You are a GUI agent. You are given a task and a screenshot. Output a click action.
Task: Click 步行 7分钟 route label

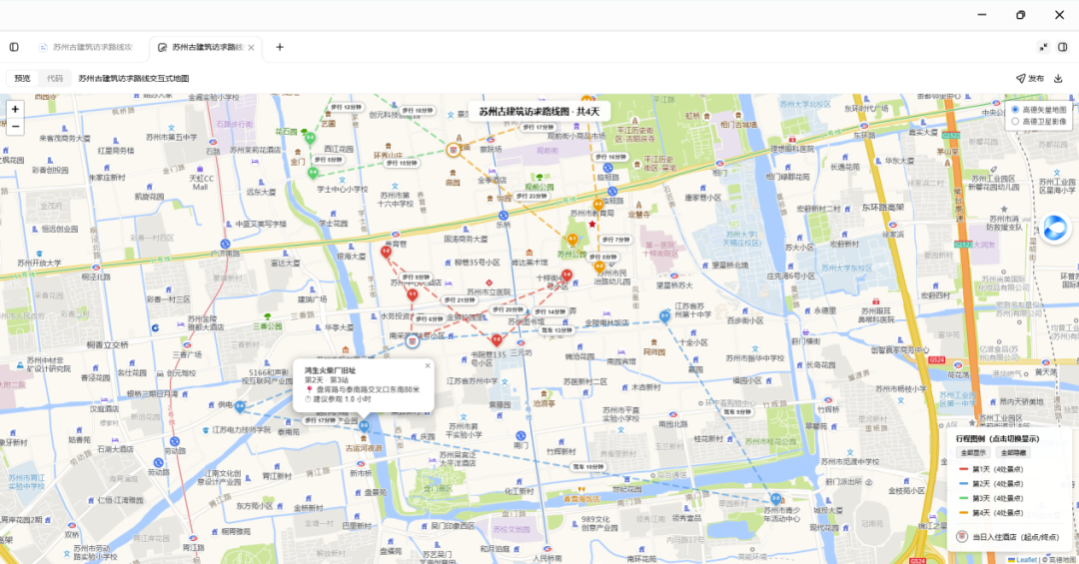[x=615, y=240]
